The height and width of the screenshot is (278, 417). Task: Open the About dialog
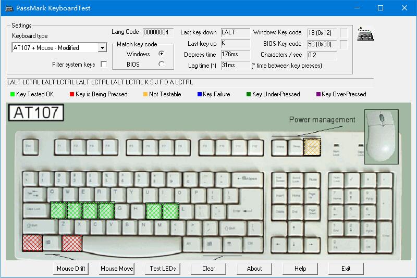pyautogui.click(x=254, y=269)
